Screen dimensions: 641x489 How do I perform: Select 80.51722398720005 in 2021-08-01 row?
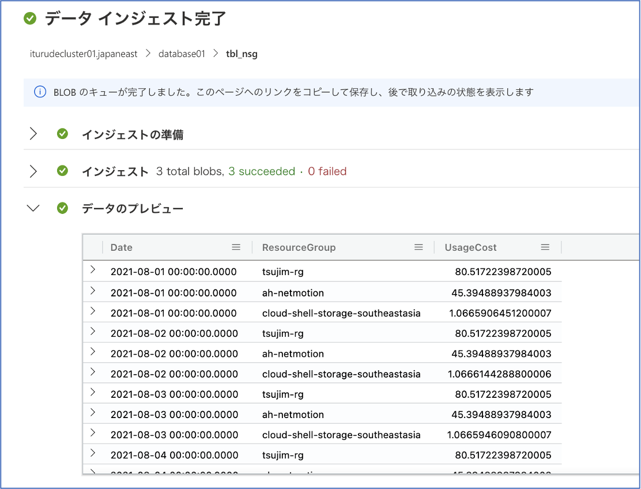point(503,272)
